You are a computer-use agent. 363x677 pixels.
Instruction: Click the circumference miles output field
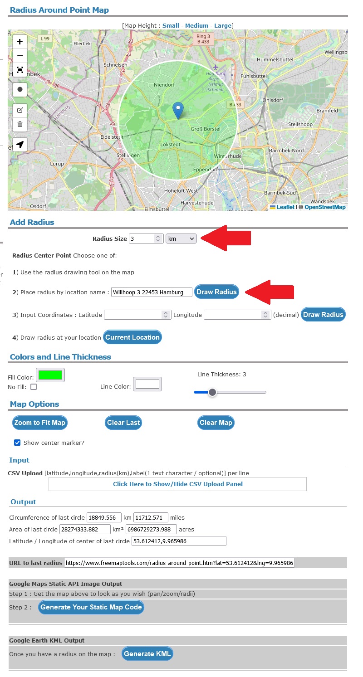pos(151,517)
